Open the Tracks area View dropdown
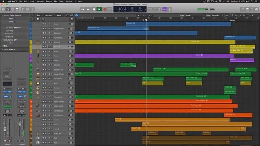This screenshot has height=146, width=260. [x=60, y=15]
